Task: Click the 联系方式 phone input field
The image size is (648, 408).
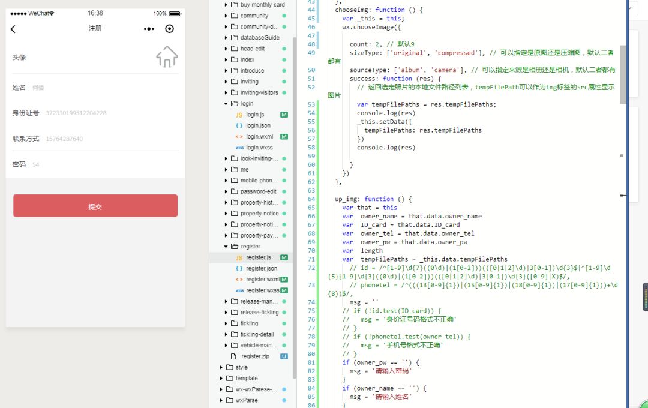Action: coord(112,139)
